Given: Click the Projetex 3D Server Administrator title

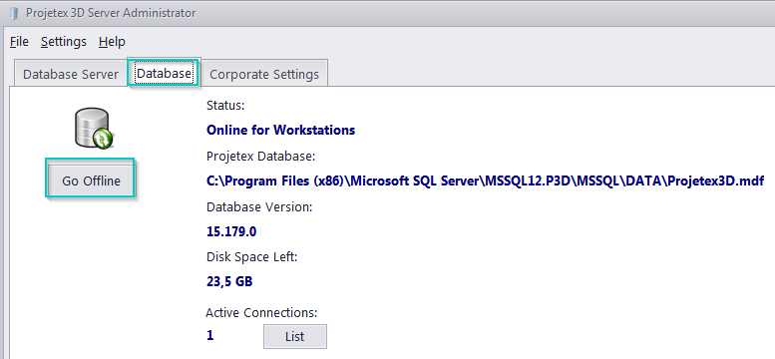Looking at the screenshot, I should [x=111, y=13].
